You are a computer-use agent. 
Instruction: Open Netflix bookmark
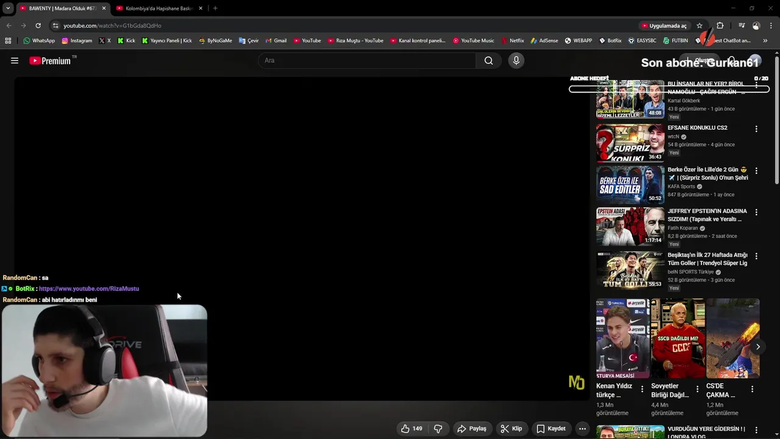pos(512,41)
